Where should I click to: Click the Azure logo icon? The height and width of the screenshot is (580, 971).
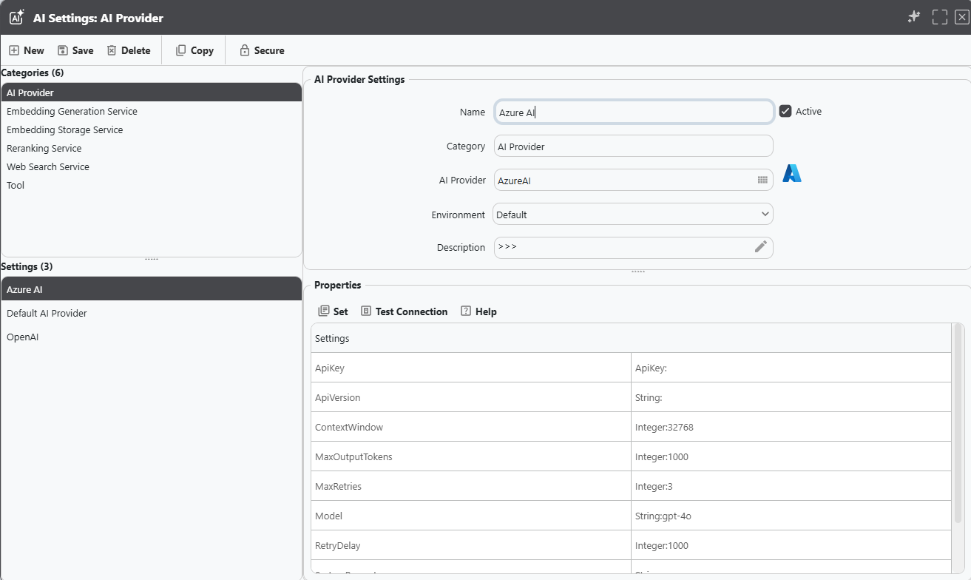[792, 174]
